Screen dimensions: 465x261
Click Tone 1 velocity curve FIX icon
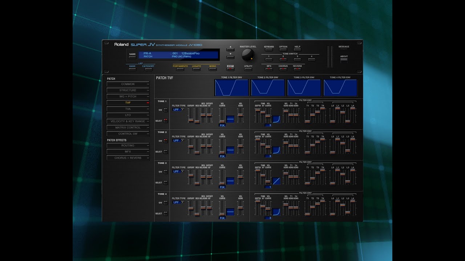(230, 119)
